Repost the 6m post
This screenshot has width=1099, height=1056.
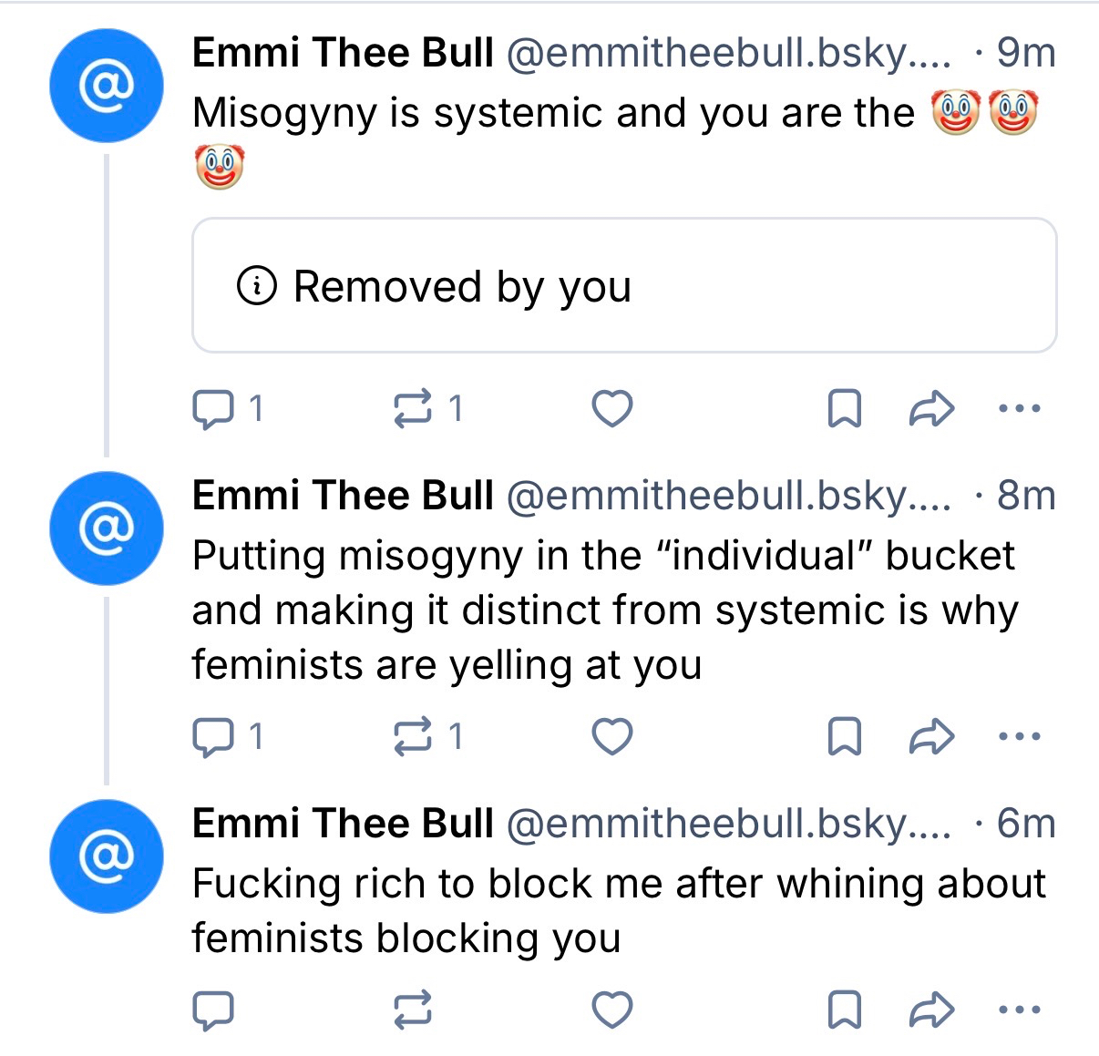[x=412, y=1010]
